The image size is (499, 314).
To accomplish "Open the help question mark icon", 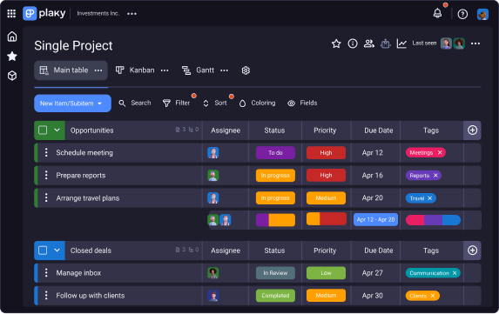I will pyautogui.click(x=462, y=14).
